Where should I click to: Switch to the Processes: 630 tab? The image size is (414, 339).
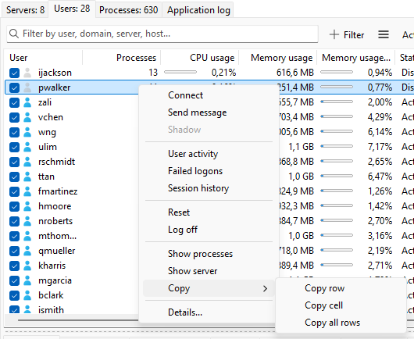[x=129, y=10]
